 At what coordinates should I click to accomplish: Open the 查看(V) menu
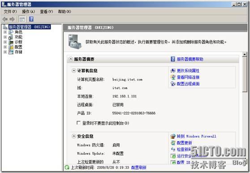[x=47, y=12]
